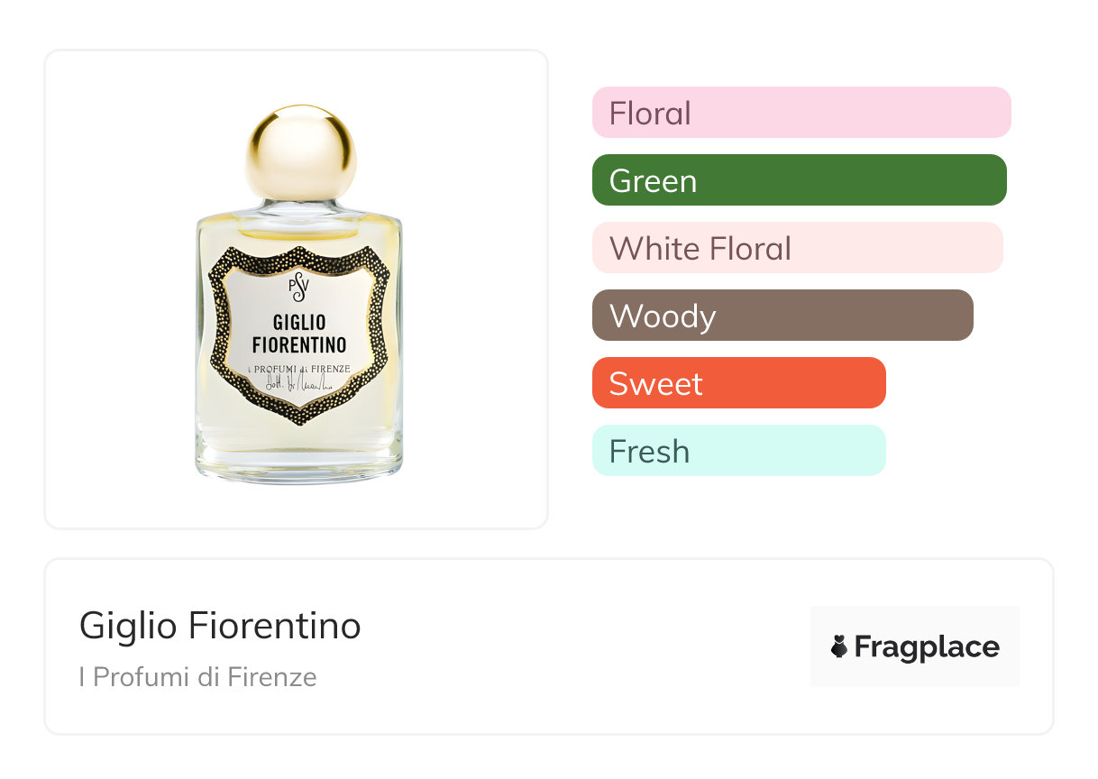Click 'GIGLIO FIORENTINO' text printed on the bottle

(298, 333)
